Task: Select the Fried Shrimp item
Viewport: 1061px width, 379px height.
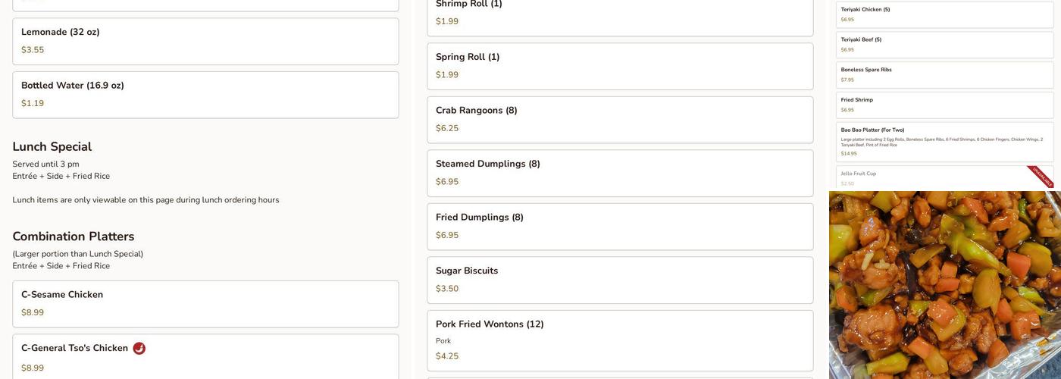Action: (x=944, y=105)
